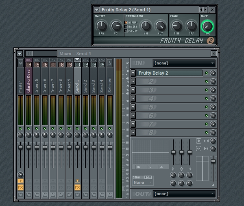Click the Feedback CUT knob in Fruity Delay 2

161,26
